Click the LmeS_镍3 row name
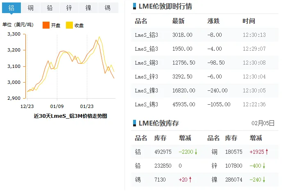Viewport: 283px width, 191px height. pyautogui.click(x=146, y=90)
